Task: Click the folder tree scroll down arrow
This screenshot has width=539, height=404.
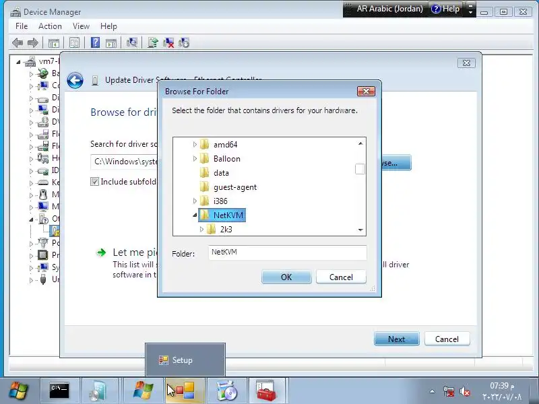Action: point(360,230)
